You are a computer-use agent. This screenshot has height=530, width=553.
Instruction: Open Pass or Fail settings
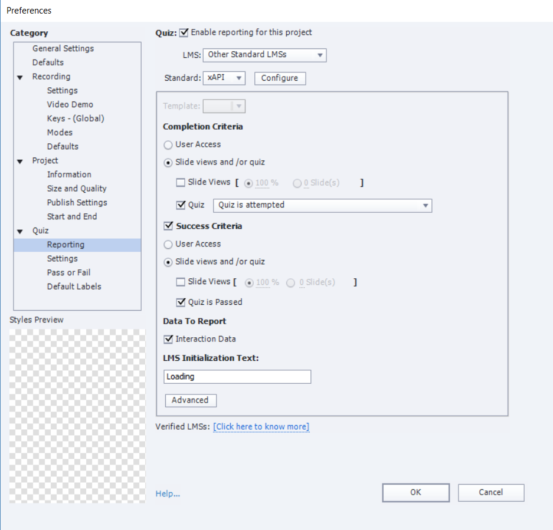tap(69, 273)
